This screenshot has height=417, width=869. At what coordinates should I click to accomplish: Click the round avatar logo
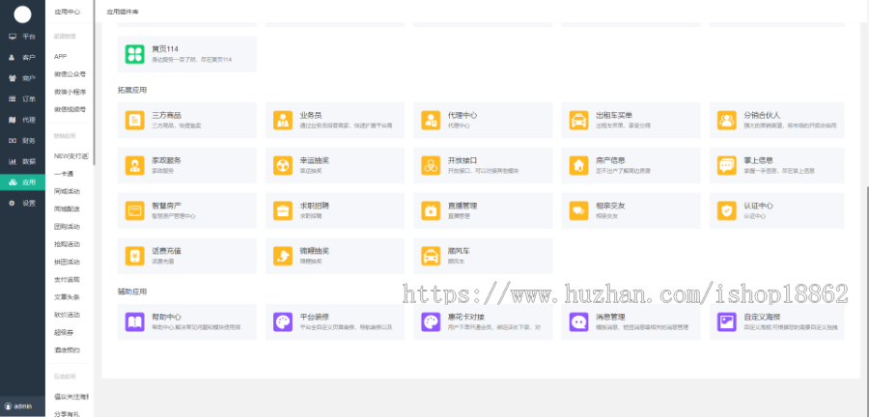tap(22, 14)
